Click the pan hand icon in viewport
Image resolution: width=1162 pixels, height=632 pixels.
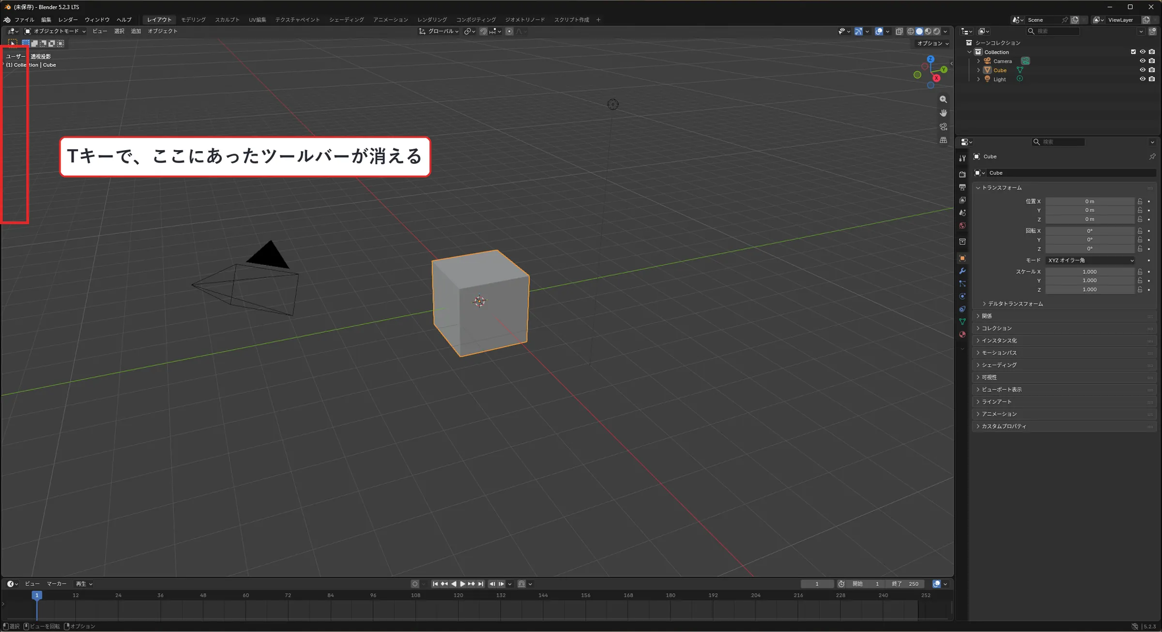[x=943, y=113]
